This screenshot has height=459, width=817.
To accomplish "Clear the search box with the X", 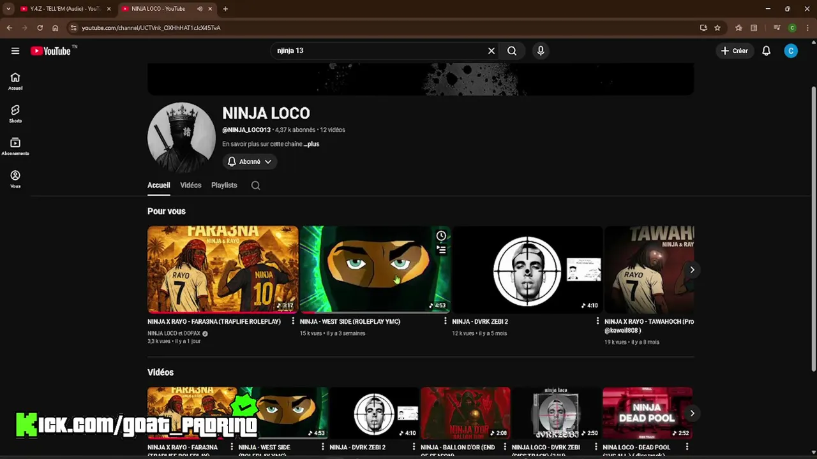I will [x=491, y=50].
